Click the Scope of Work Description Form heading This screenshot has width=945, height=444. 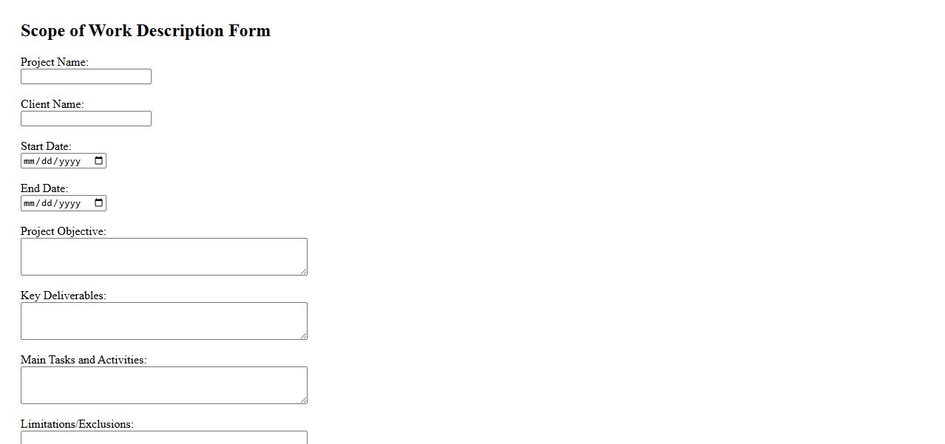[146, 30]
